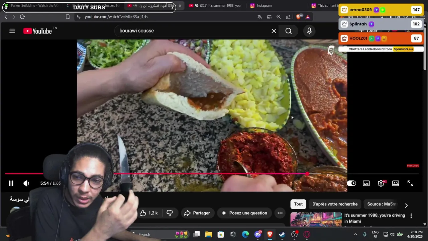The image size is (428, 241).
Task: Go to the YouTube home logo
Action: 37,31
